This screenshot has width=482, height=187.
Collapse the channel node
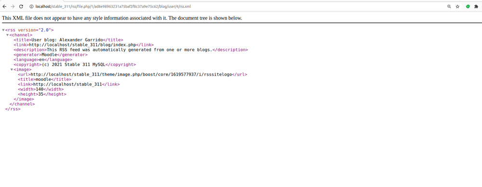[8, 35]
